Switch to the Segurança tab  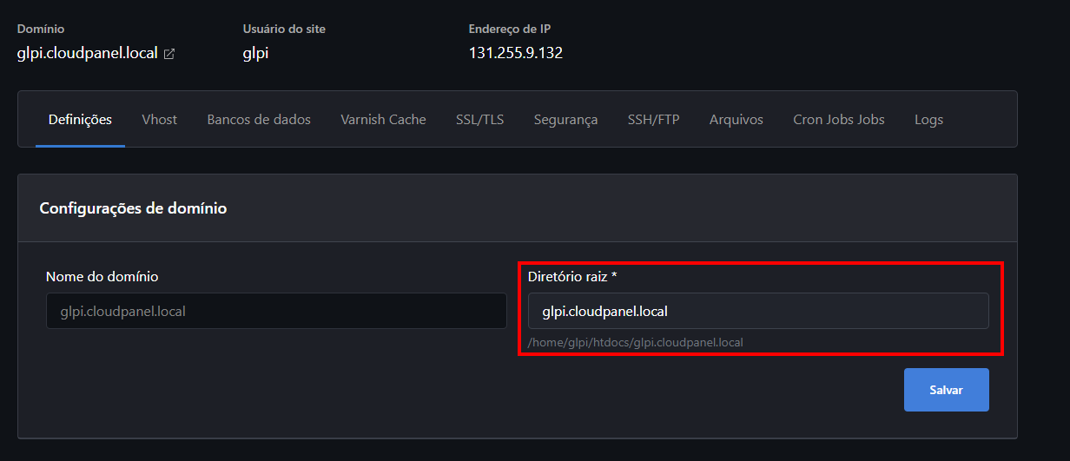coord(565,120)
